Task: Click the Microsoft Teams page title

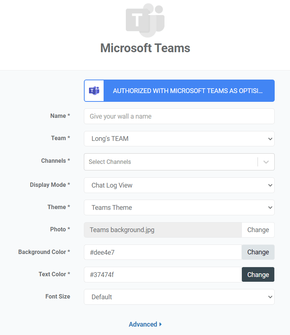Action: click(x=145, y=48)
